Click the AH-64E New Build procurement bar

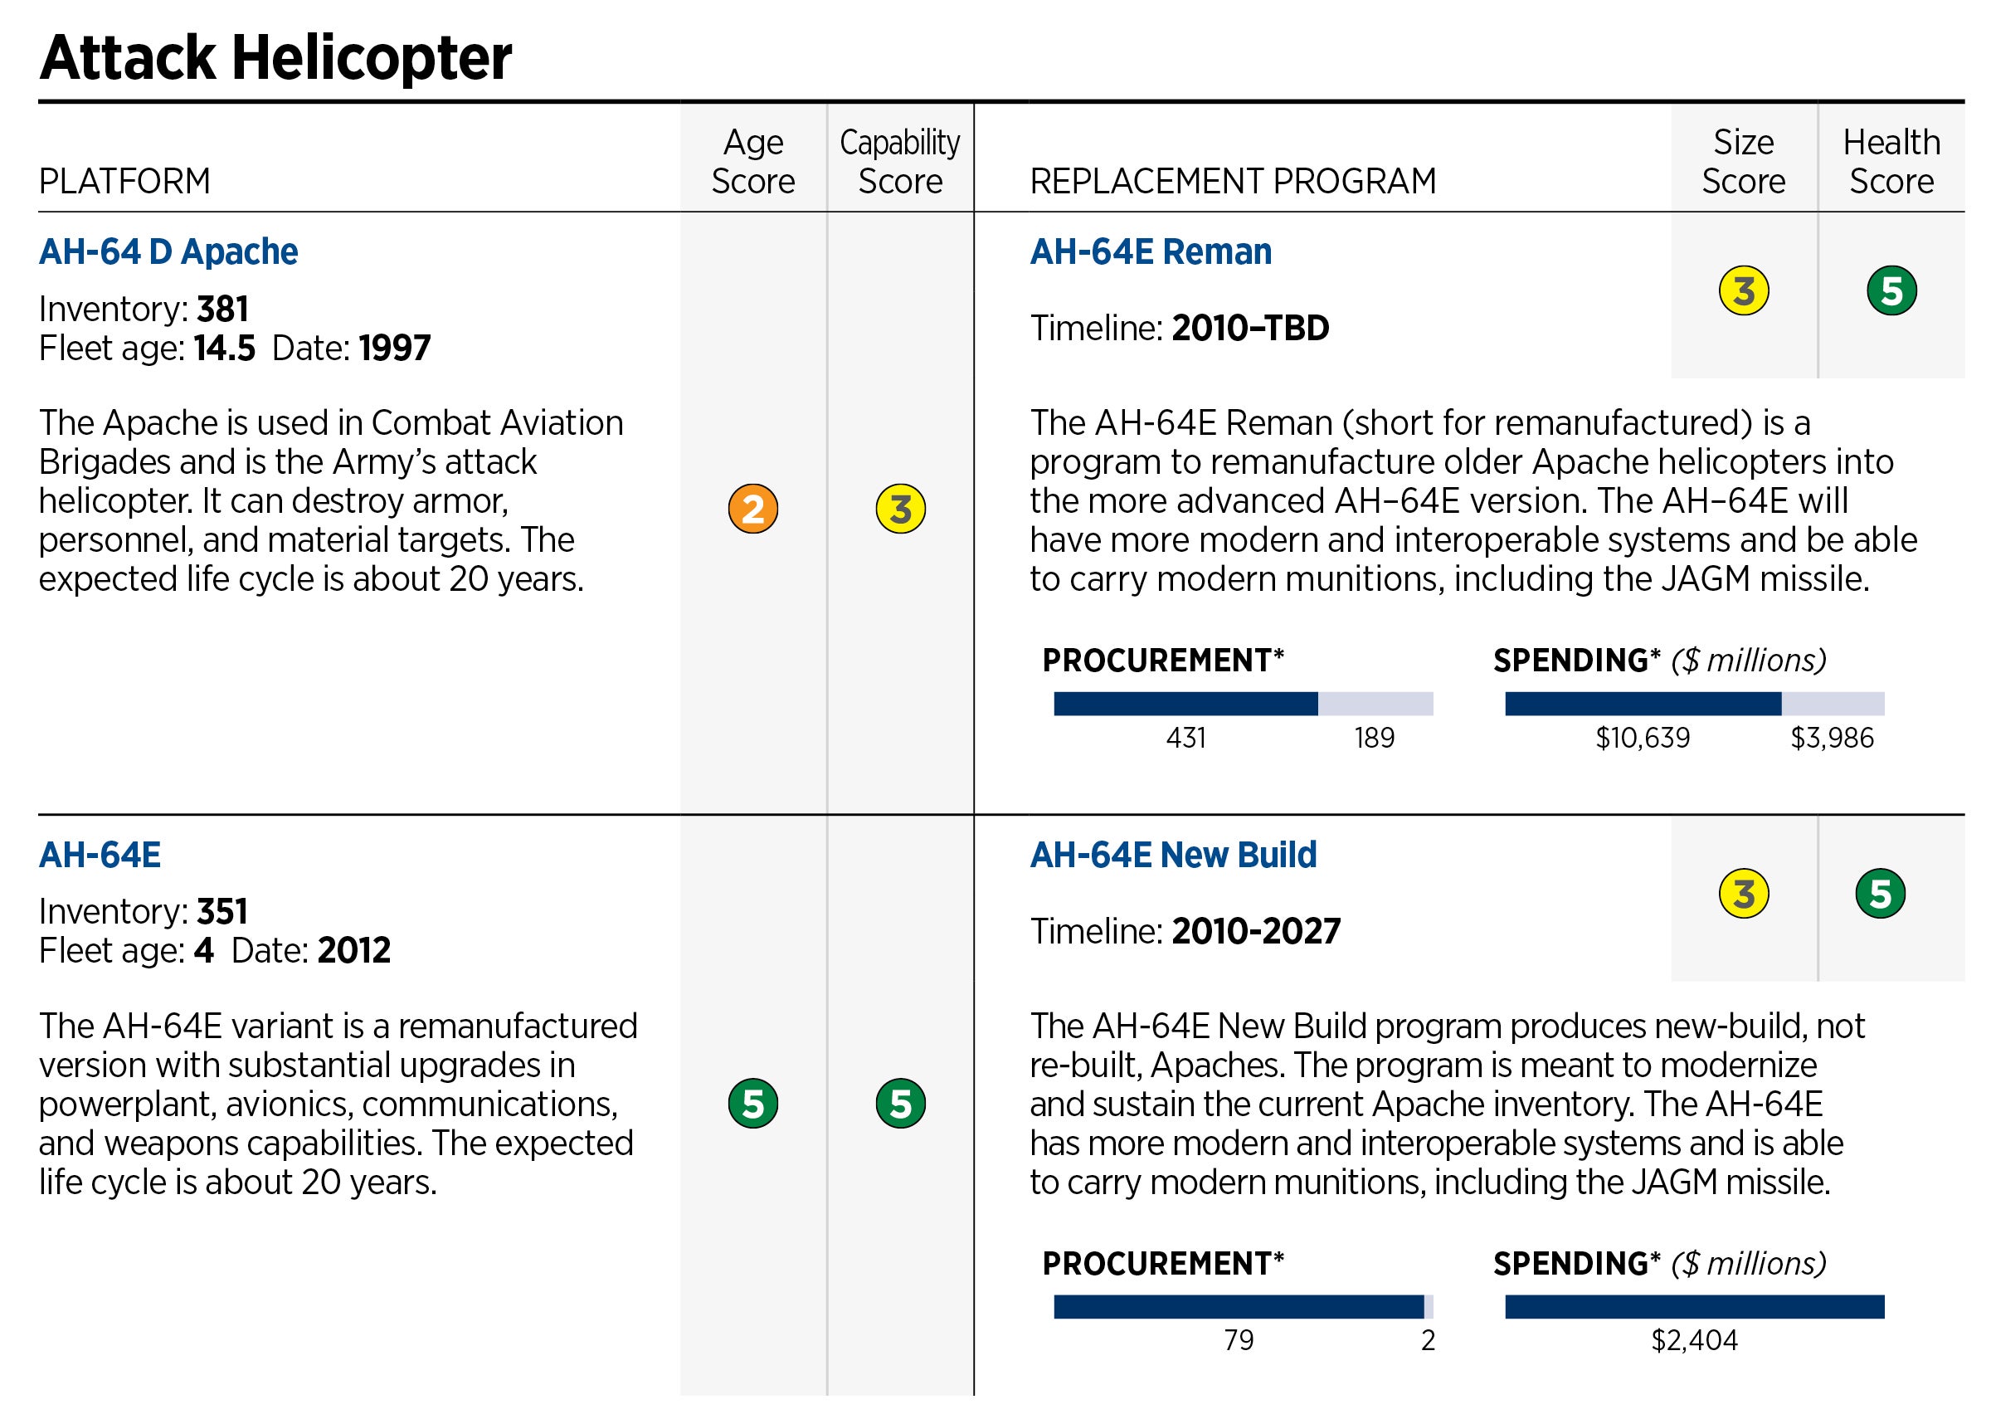click(1243, 1306)
